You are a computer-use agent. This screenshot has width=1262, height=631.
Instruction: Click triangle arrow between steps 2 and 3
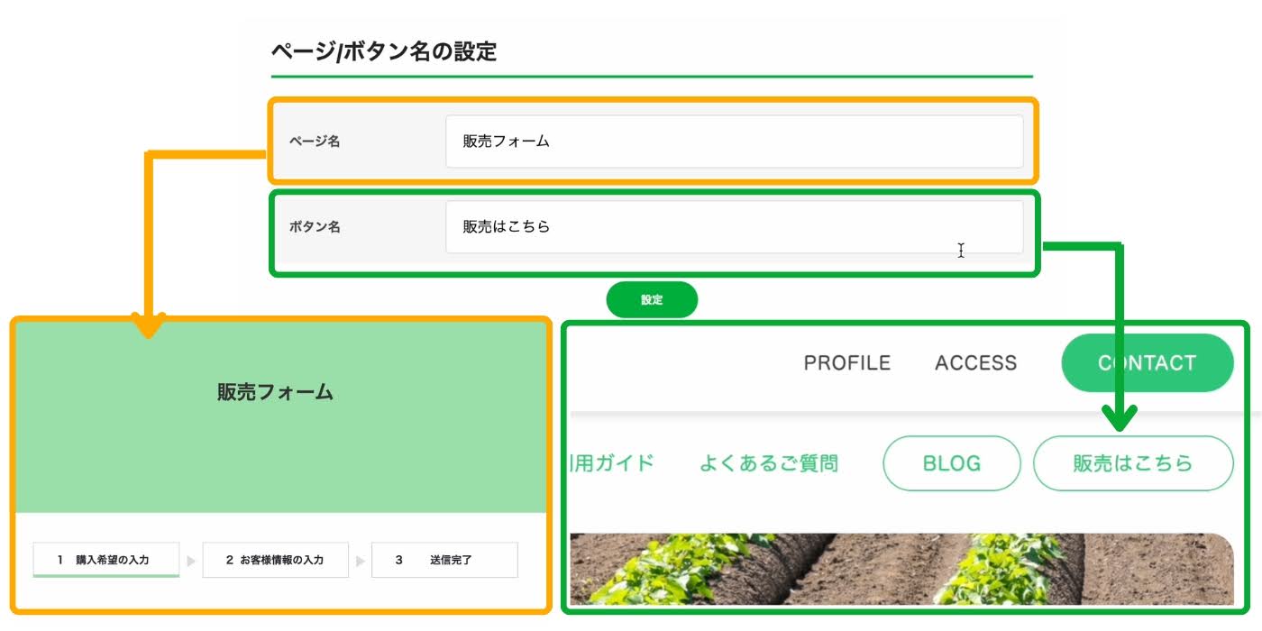click(360, 561)
